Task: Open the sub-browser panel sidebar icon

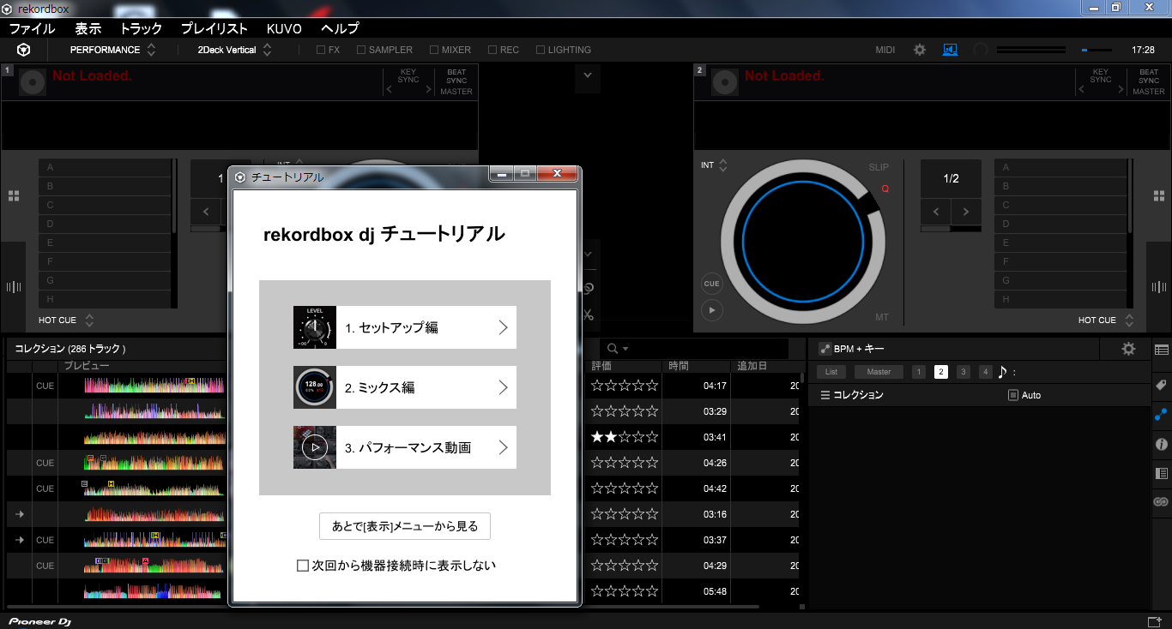Action: click(1162, 473)
